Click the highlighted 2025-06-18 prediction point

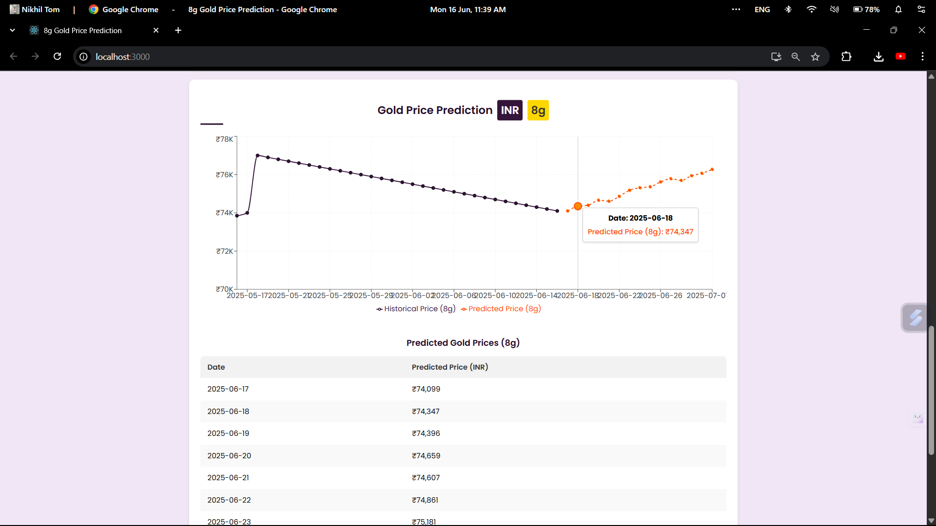pyautogui.click(x=578, y=207)
